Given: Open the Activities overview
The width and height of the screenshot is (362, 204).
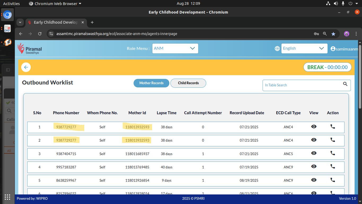Looking at the screenshot, I should (x=11, y=3).
